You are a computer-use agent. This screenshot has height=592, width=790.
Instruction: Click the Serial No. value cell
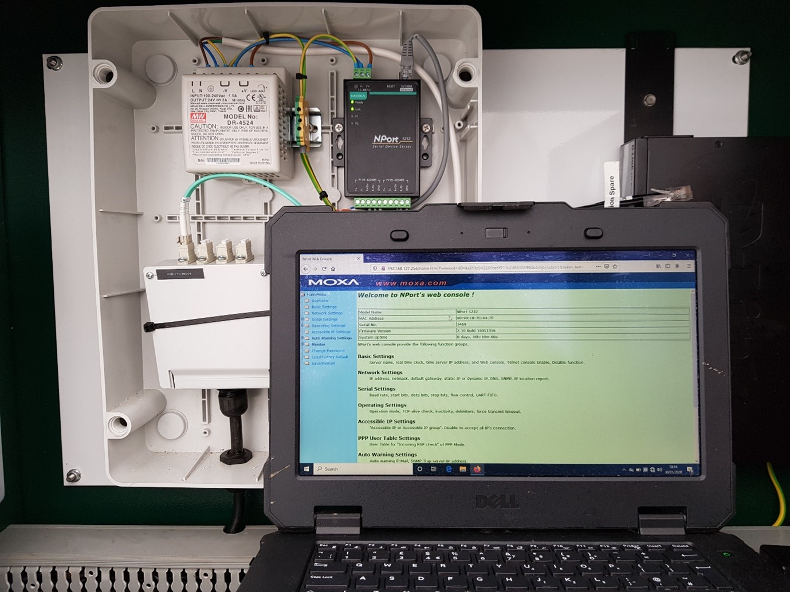573,325
